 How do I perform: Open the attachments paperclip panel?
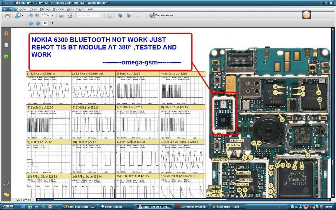[6, 184]
